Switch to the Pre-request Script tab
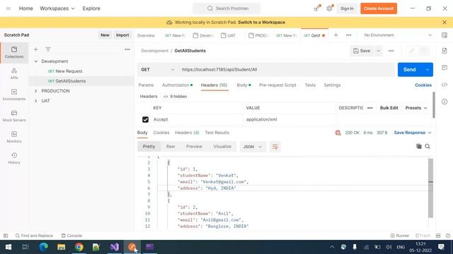Screen dimensions: 453x254 click(x=277, y=85)
